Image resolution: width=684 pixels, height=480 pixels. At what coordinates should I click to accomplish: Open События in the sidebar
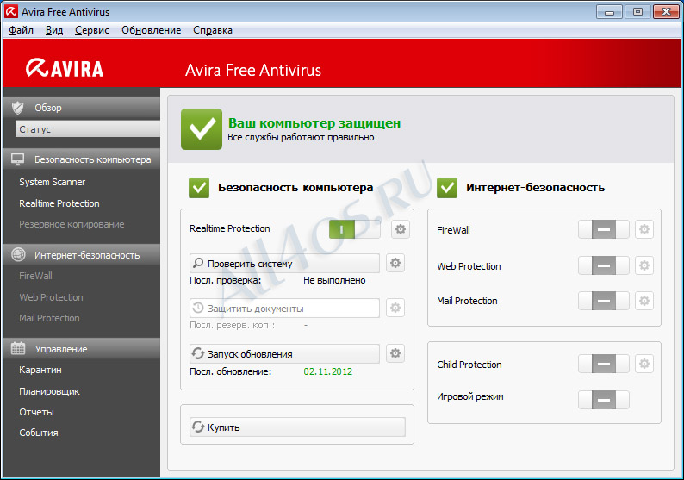click(x=39, y=433)
